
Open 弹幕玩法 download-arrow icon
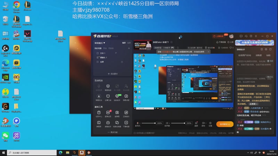(x=99, y=97)
